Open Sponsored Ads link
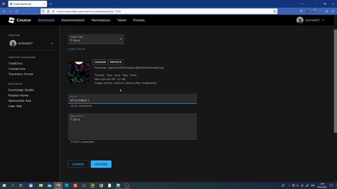This screenshot has height=189, width=337. click(x=19, y=101)
